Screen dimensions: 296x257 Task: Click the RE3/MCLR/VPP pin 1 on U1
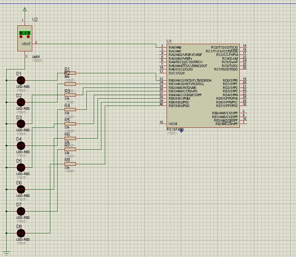click(x=243, y=124)
